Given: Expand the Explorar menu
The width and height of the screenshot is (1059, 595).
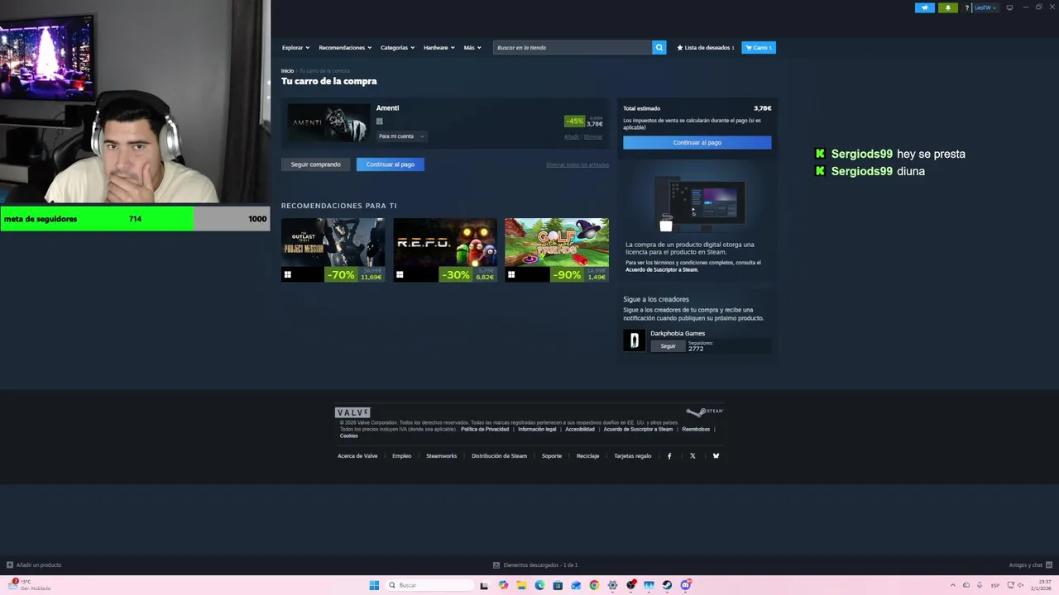Looking at the screenshot, I should tap(295, 48).
